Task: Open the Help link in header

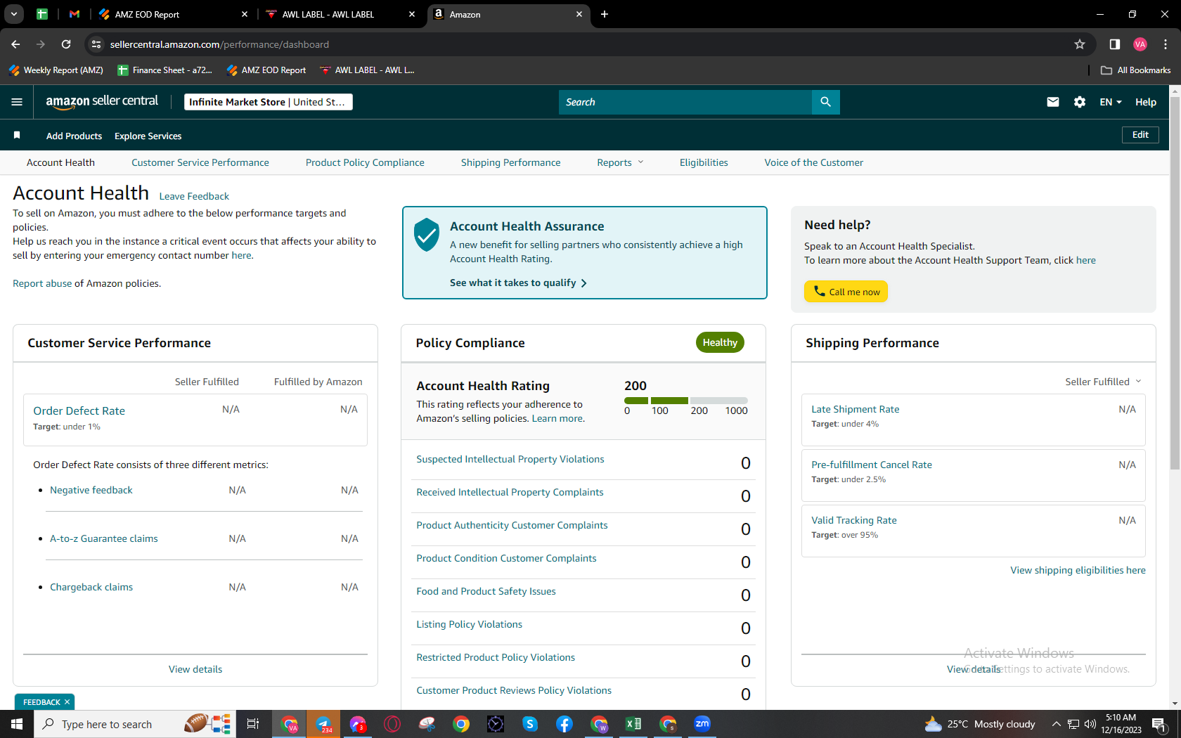Action: [x=1146, y=102]
